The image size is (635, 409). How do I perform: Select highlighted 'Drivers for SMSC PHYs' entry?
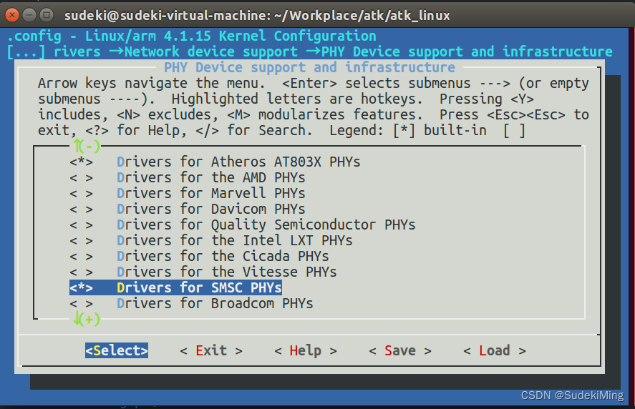(176, 287)
